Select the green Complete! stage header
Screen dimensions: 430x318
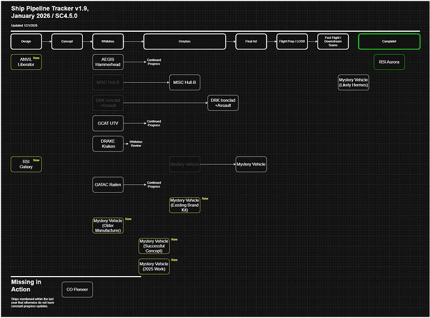(389, 42)
